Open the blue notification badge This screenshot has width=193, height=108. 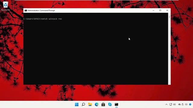click(190, 104)
